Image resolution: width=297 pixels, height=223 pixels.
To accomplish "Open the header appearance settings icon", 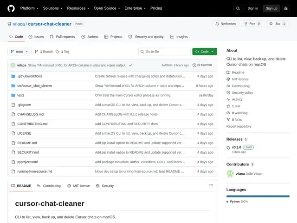I will pos(286,8).
